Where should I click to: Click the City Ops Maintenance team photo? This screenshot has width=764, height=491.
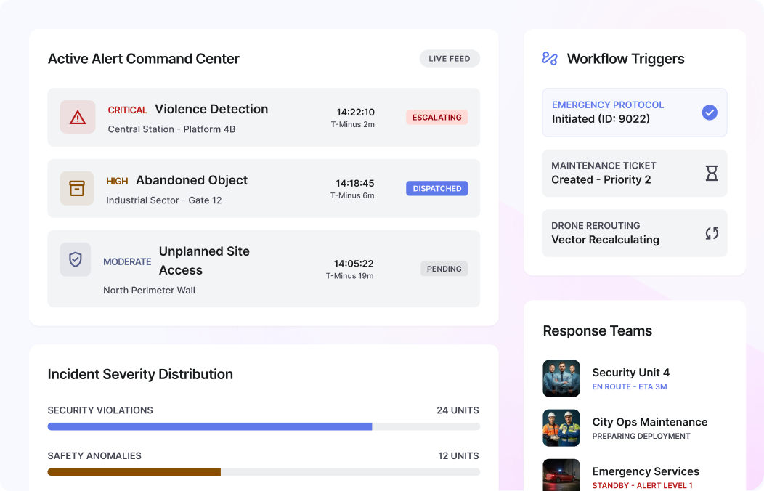point(561,428)
